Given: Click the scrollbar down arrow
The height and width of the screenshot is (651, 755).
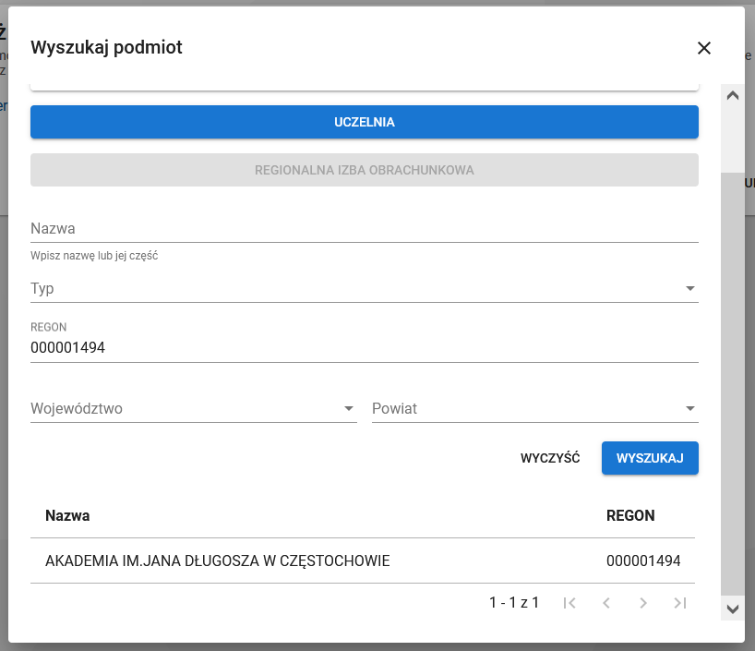Looking at the screenshot, I should tap(733, 609).
